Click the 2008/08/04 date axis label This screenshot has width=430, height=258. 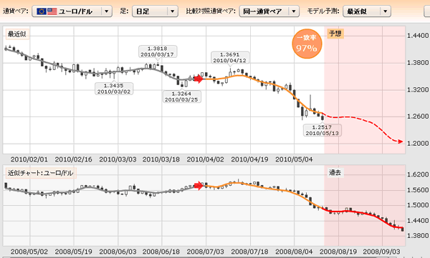click(294, 252)
